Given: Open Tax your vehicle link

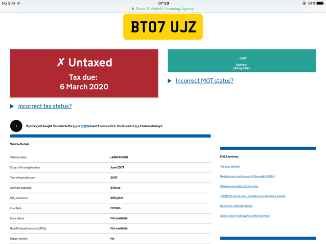Looking at the screenshot, I should click(x=230, y=167).
